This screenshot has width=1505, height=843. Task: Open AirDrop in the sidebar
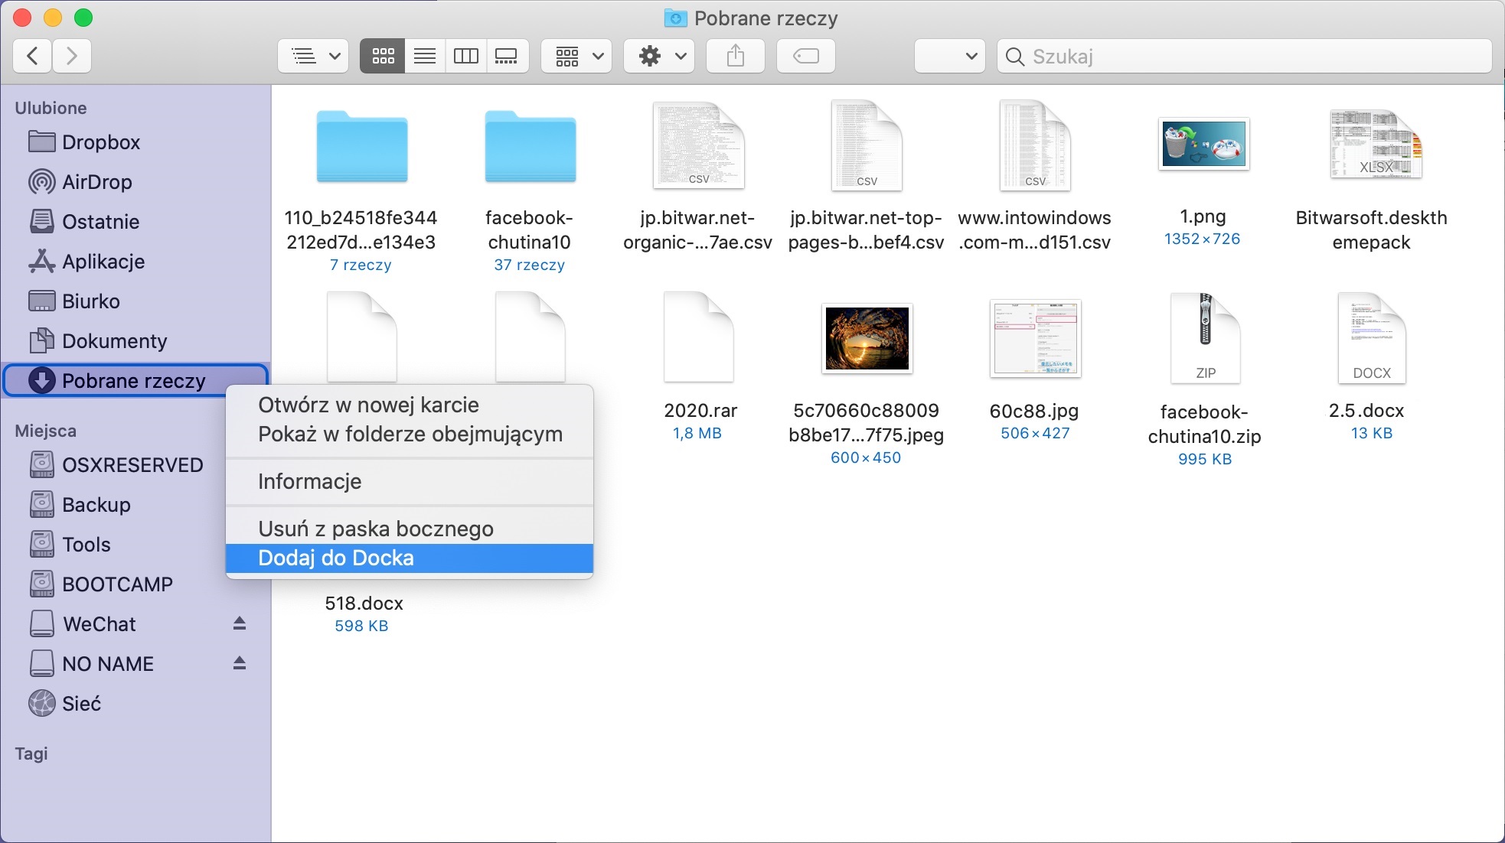(x=97, y=182)
